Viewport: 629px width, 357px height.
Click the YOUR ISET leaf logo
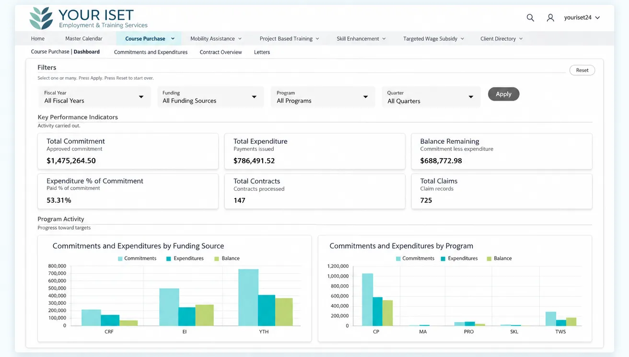click(x=41, y=18)
